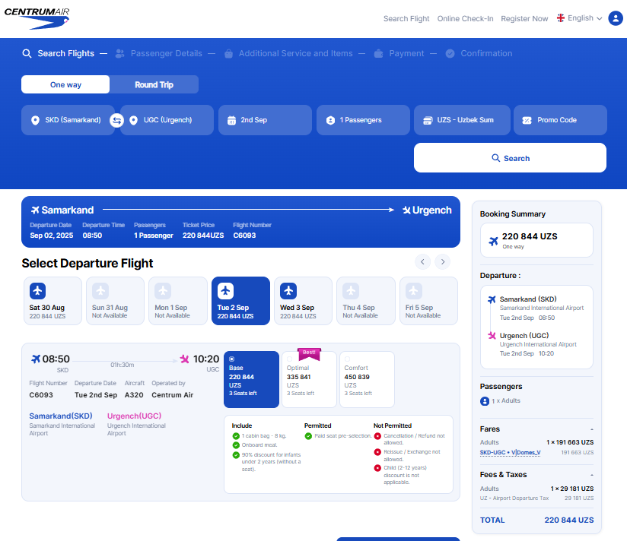
Task: Open the UZS - Uzbek Sum currency dropdown
Action: pyautogui.click(x=462, y=120)
